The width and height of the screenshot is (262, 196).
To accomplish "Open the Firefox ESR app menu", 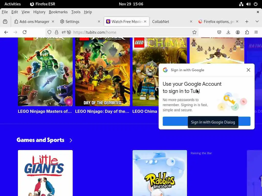I will [42, 4].
